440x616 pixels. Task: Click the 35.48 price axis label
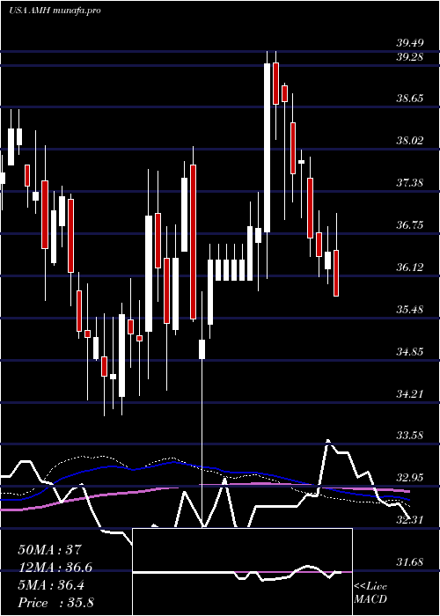(410, 310)
